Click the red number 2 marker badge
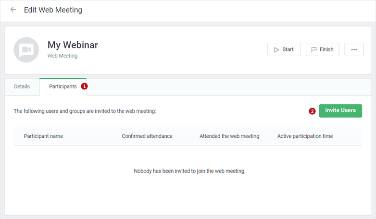 (312, 111)
